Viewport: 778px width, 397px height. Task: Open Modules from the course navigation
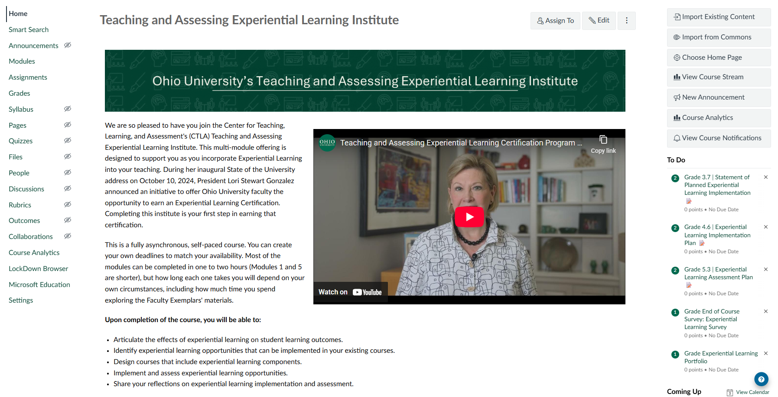coord(22,61)
